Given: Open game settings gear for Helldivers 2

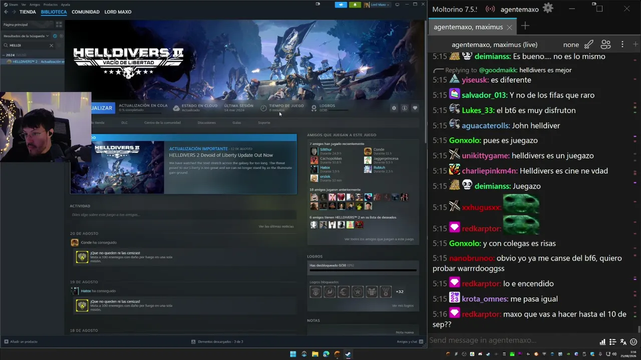Looking at the screenshot, I should point(394,108).
